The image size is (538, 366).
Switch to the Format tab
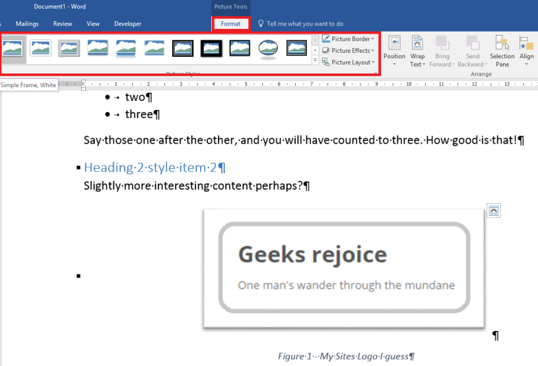click(230, 24)
